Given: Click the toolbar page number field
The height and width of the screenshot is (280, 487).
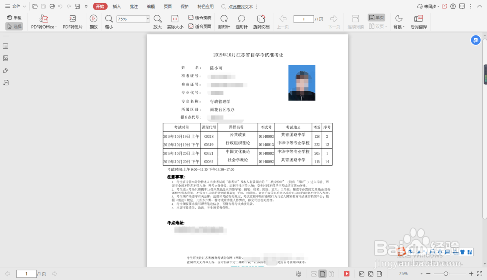Looking at the screenshot, I should pyautogui.click(x=303, y=19).
